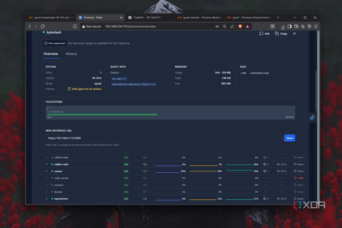Click the share page icon
Screen dimensions: 342x228
pos(232,26)
